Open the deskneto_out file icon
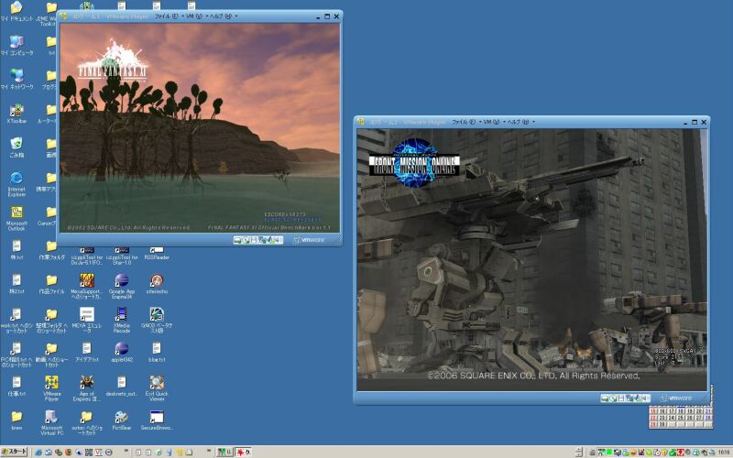This screenshot has width=733, height=458. (x=122, y=387)
